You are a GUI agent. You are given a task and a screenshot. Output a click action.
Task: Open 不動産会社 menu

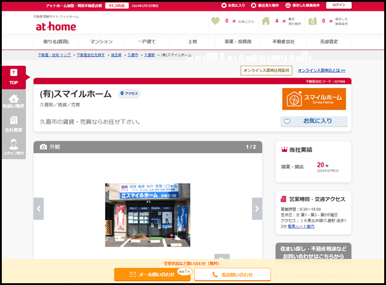point(283,42)
